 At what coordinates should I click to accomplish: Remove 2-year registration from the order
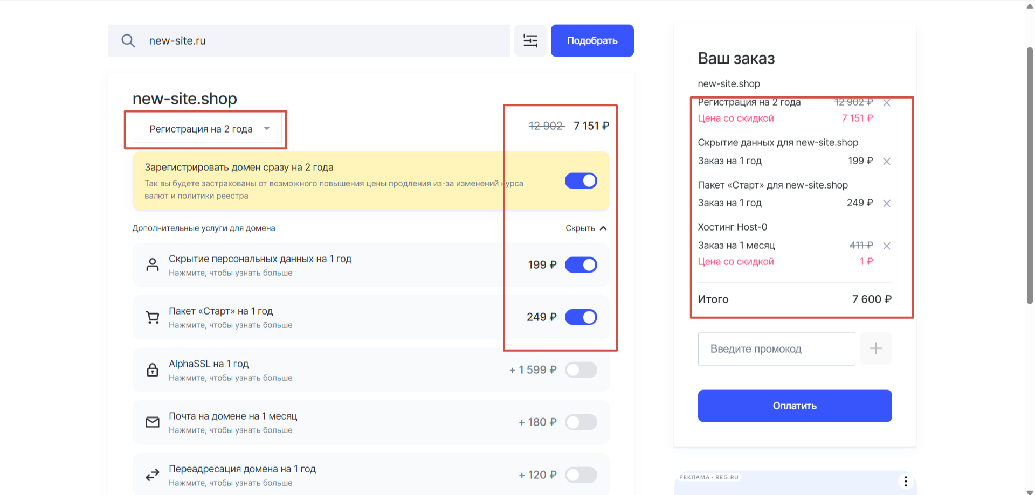tap(887, 102)
